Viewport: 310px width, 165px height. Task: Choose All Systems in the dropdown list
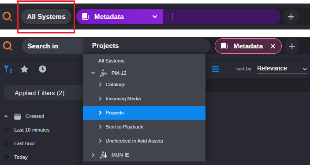tap(111, 61)
